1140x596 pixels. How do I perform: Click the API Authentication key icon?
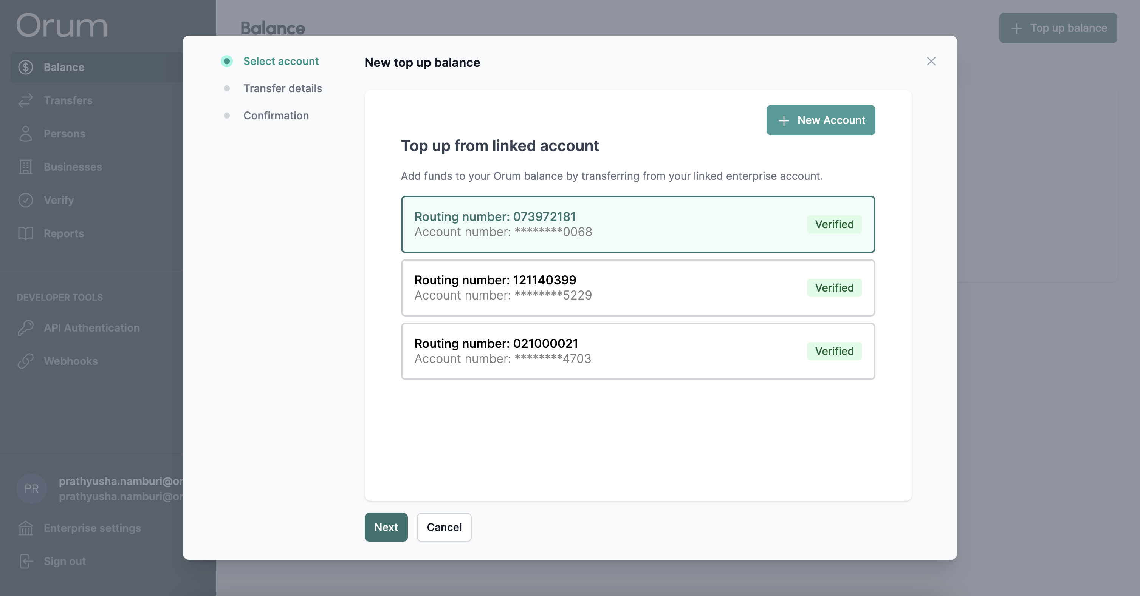pyautogui.click(x=26, y=327)
